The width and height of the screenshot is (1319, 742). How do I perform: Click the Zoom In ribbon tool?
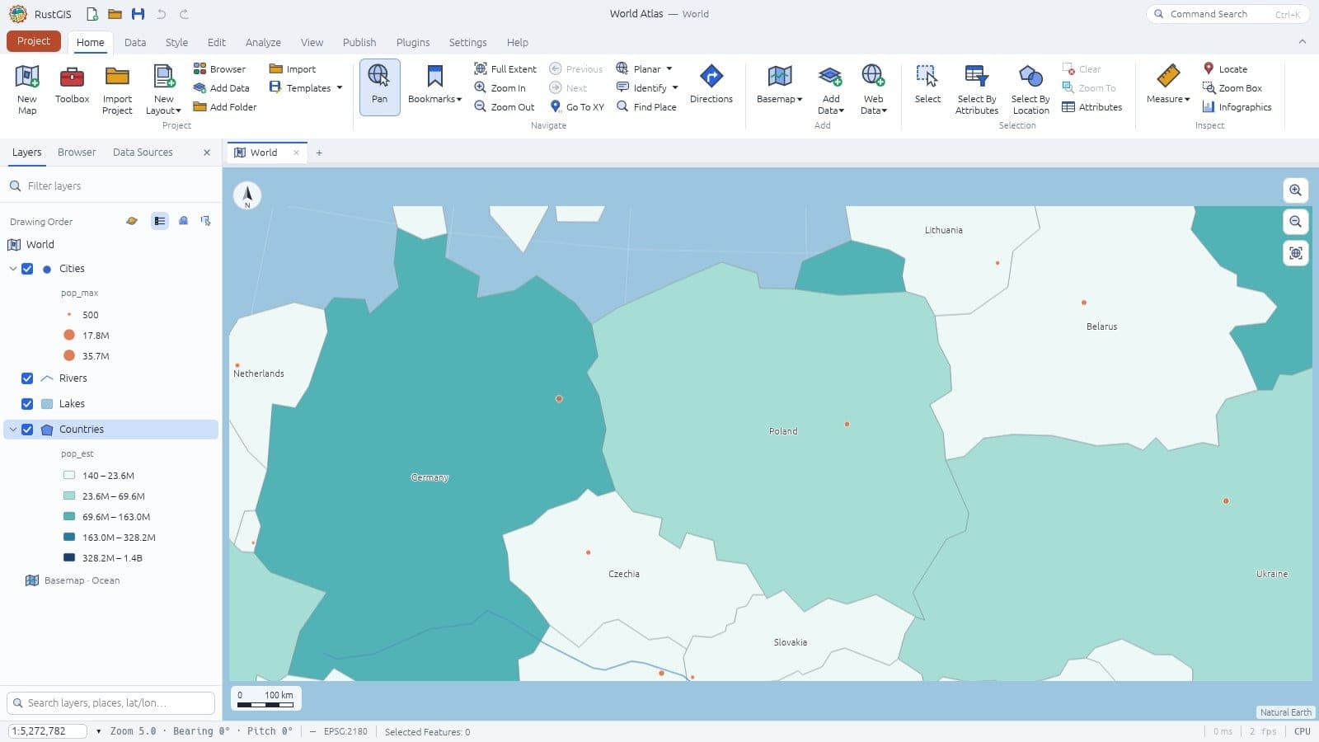(500, 88)
